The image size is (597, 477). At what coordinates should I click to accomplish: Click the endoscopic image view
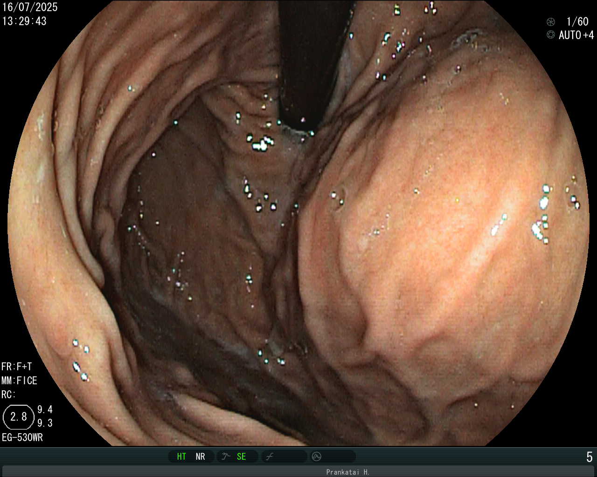298,223
